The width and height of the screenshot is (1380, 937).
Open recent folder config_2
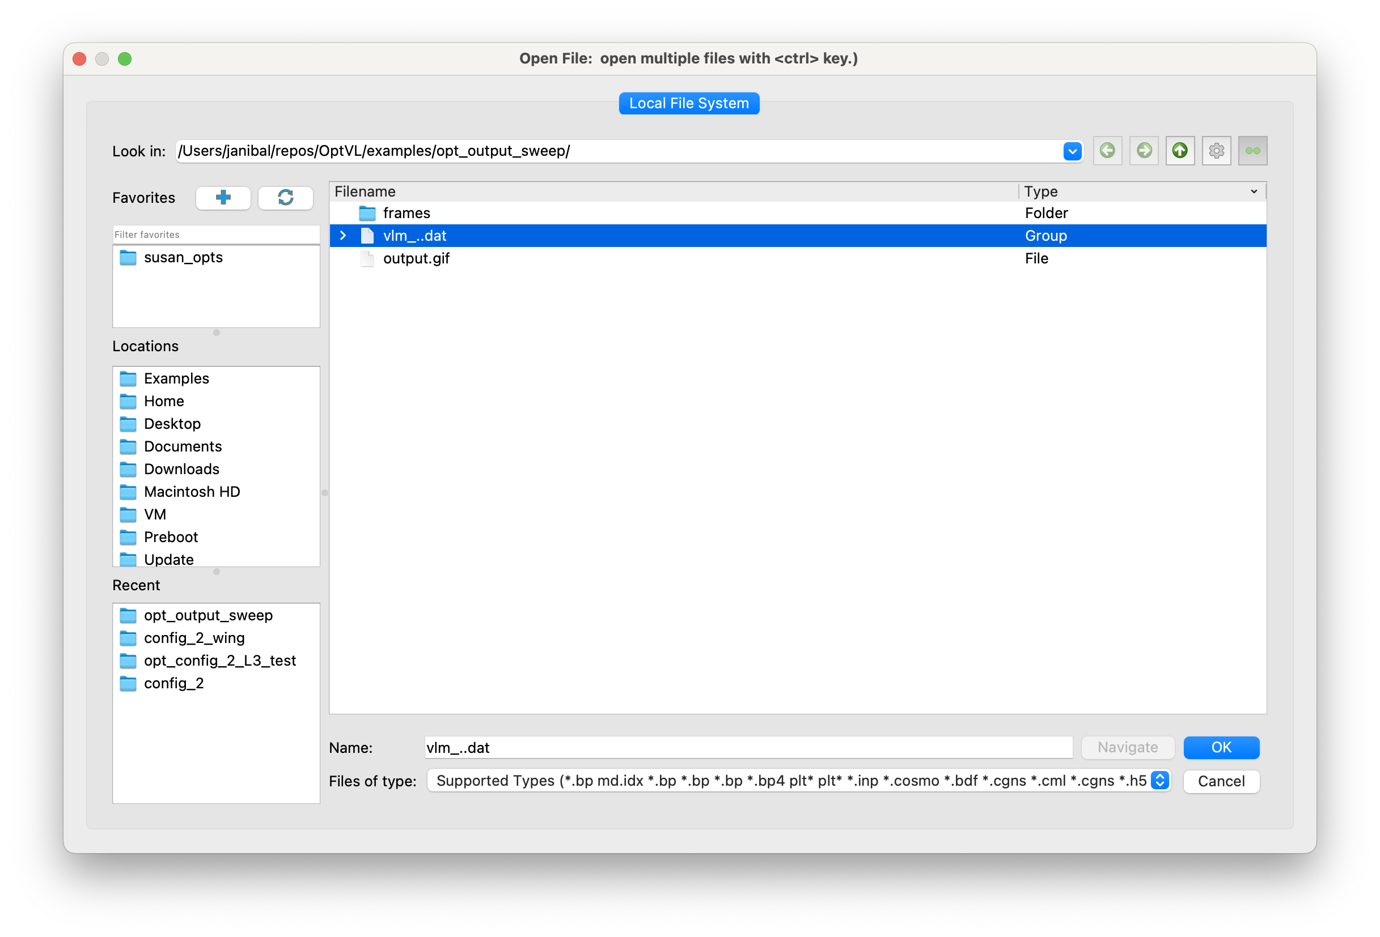216,683
